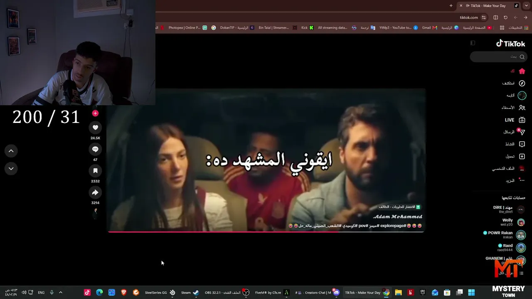Open the TikTok Home page icon

(522, 71)
